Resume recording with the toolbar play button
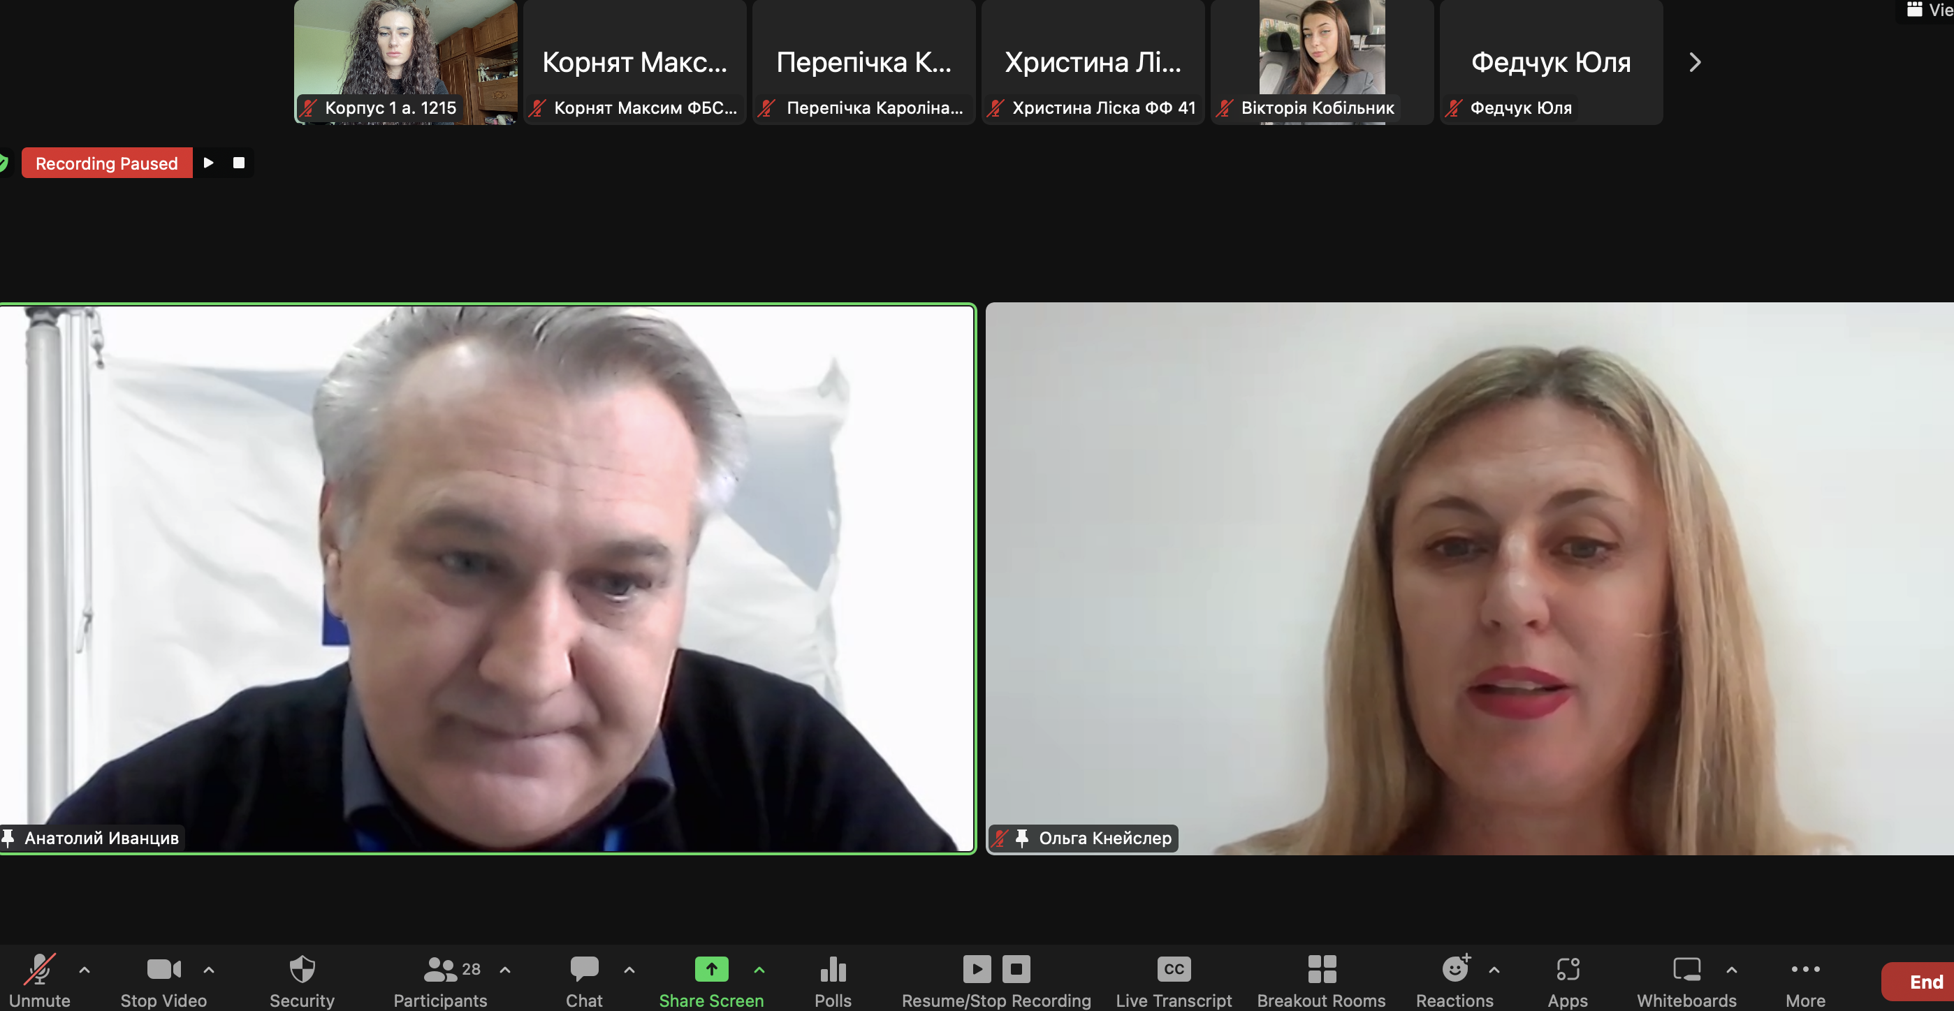The image size is (1954, 1011). pyautogui.click(x=977, y=968)
